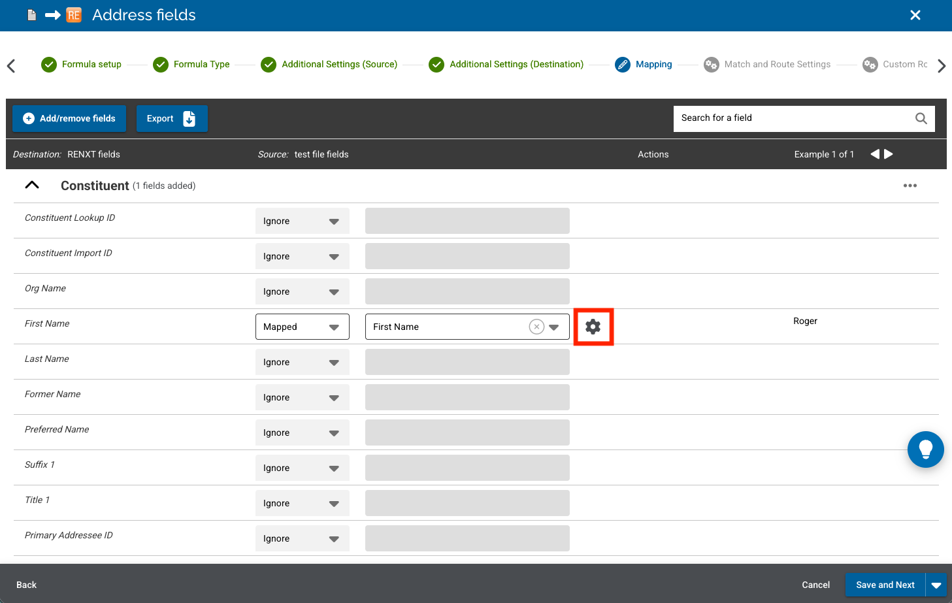Open Constituent Lookup ID Ignore dropdown
The height and width of the screenshot is (603, 952).
tap(302, 221)
